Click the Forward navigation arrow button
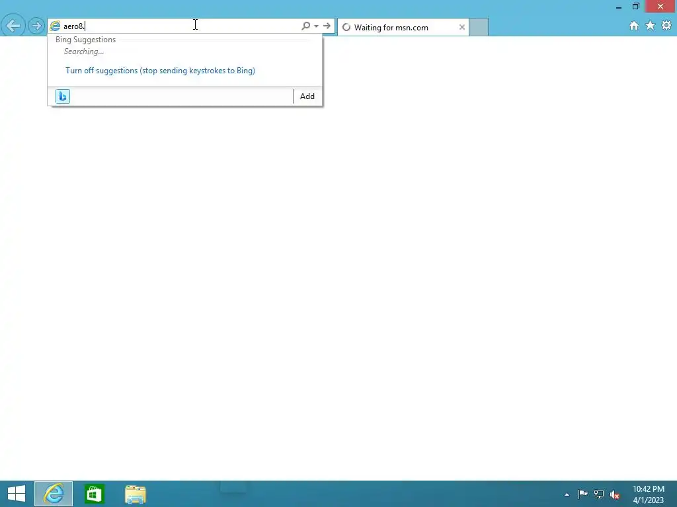 pyautogui.click(x=36, y=26)
